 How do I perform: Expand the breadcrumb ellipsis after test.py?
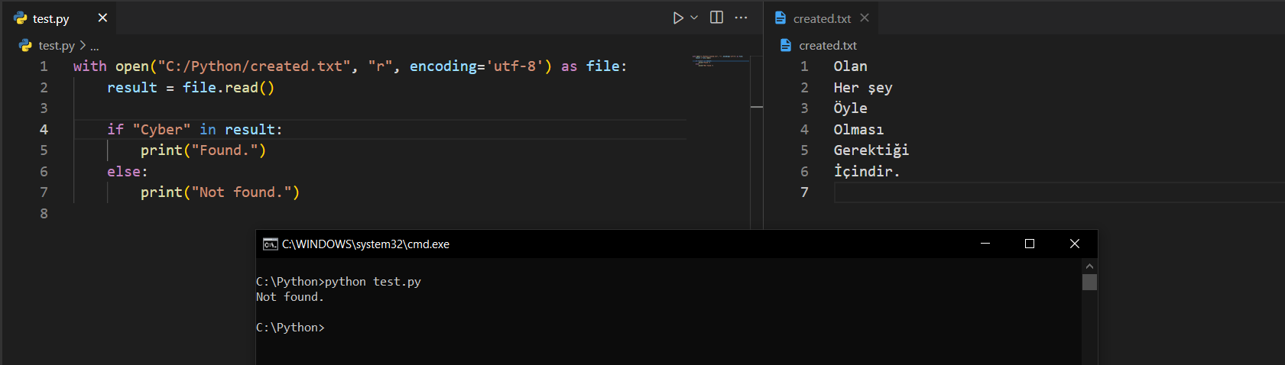tap(95, 46)
